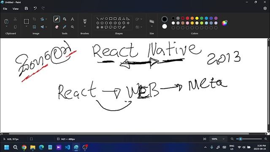Open the shape Fill dropdown
The image size is (270, 152).
(x=139, y=27)
